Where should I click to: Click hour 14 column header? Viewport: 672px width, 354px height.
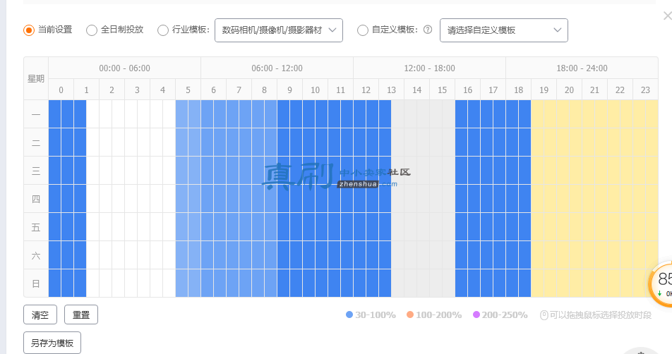point(417,90)
